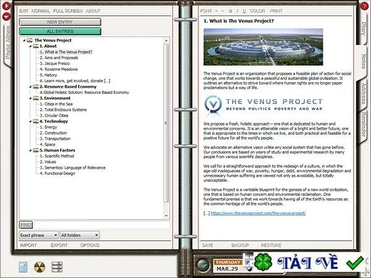371x278 pixels.
Task: Click RESTORE below the note
Action: 271,245
